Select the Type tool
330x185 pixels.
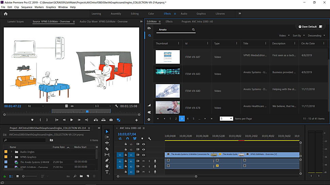pyautogui.click(x=107, y=172)
